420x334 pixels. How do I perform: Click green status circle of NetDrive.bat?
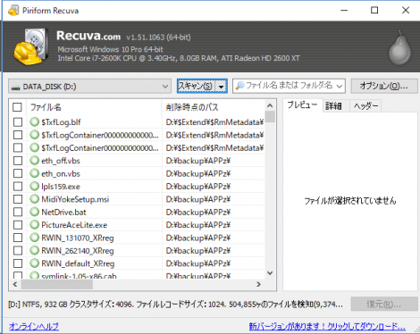click(35, 212)
